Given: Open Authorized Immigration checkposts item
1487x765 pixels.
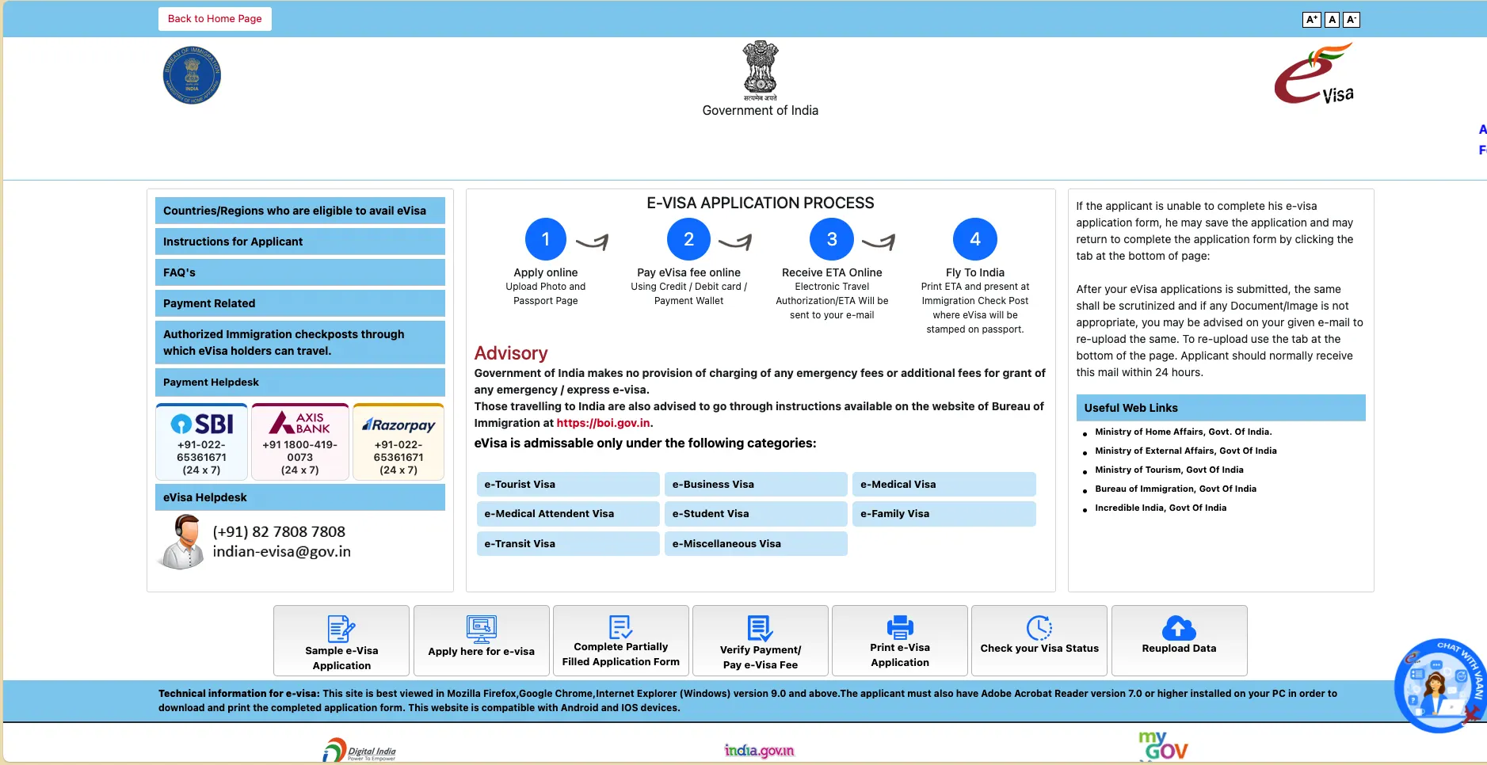Looking at the screenshot, I should pyautogui.click(x=300, y=342).
